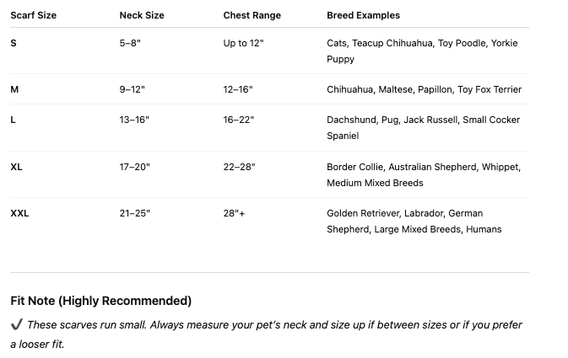
Task: Click the L scarf size cell
Action: coord(14,120)
